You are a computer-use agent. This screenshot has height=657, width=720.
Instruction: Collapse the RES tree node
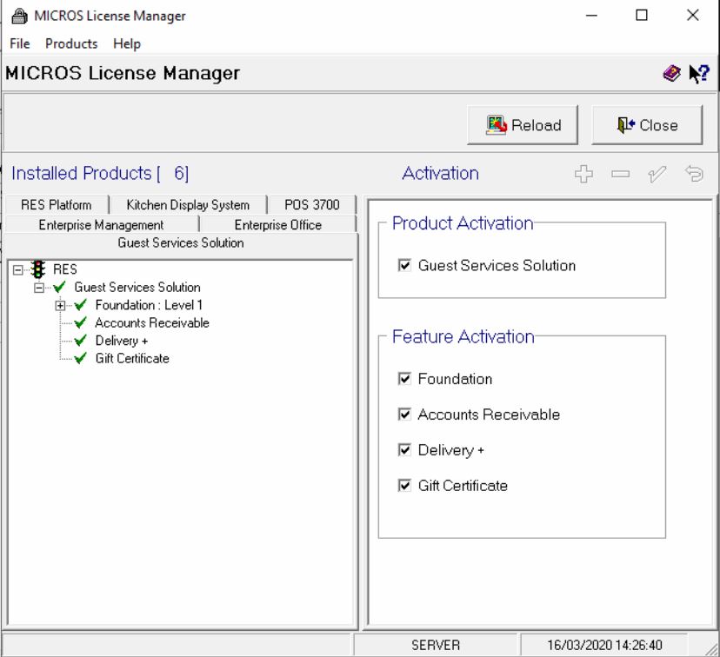(17, 269)
